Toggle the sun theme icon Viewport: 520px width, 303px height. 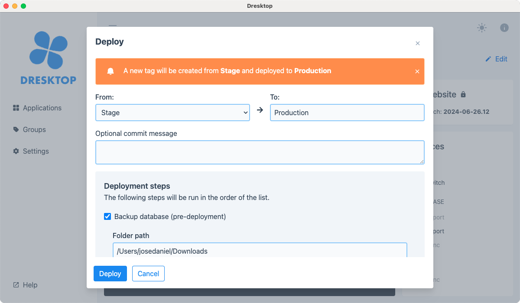[481, 28]
